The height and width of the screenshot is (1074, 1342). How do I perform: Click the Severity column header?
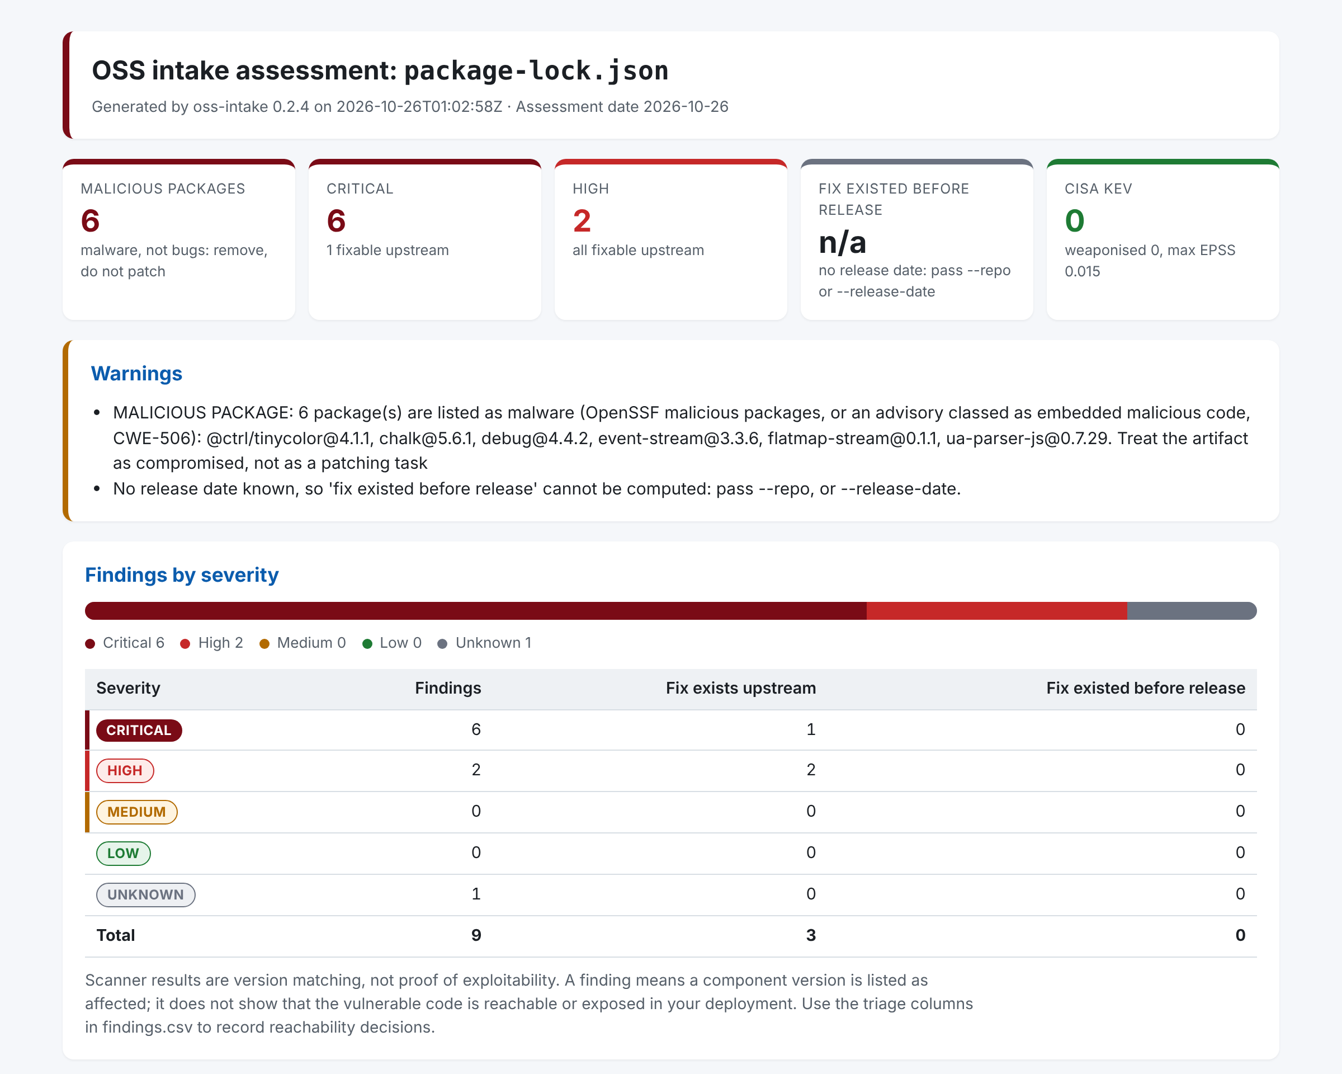pyautogui.click(x=128, y=688)
